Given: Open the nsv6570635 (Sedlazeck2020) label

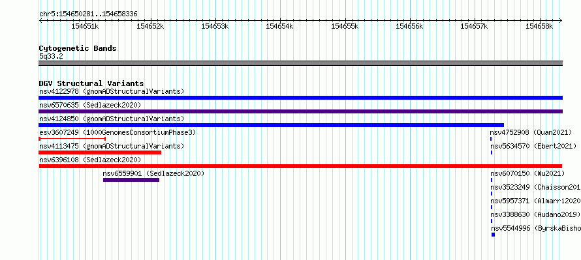Looking at the screenshot, I should 90,105.
